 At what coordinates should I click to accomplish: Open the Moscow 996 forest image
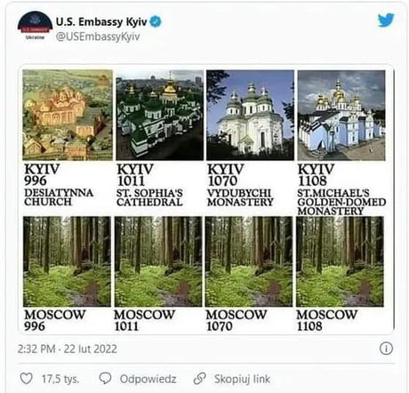click(x=68, y=261)
